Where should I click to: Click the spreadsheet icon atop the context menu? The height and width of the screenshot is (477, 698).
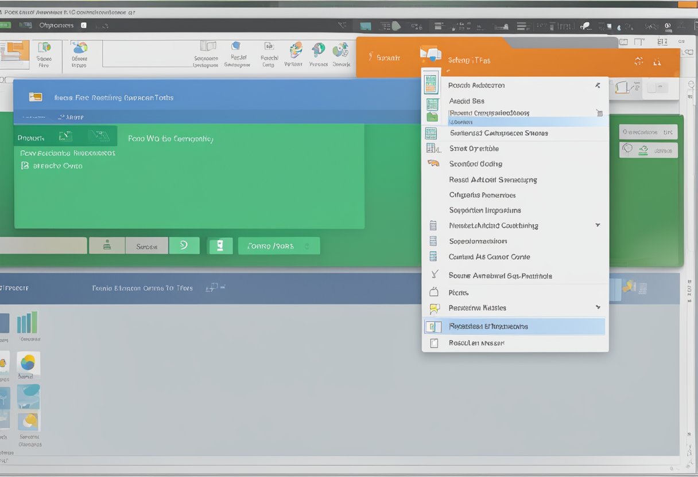431,84
